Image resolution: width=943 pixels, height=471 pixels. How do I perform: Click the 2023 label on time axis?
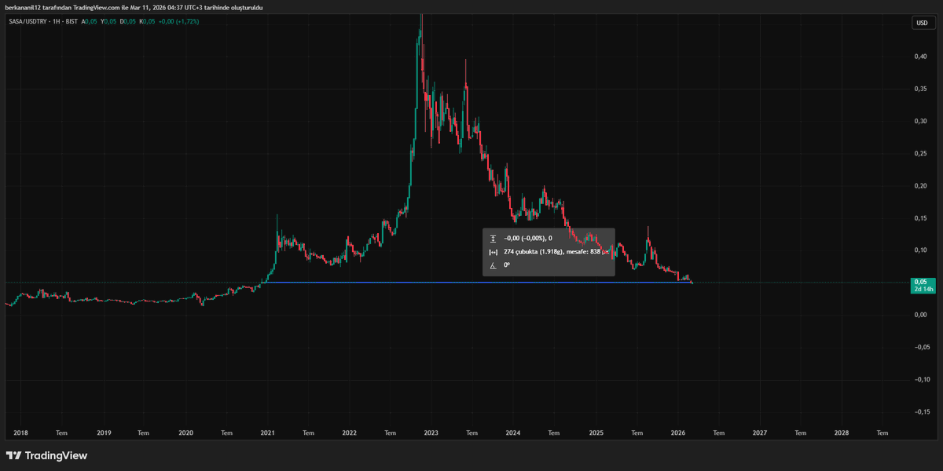point(431,432)
